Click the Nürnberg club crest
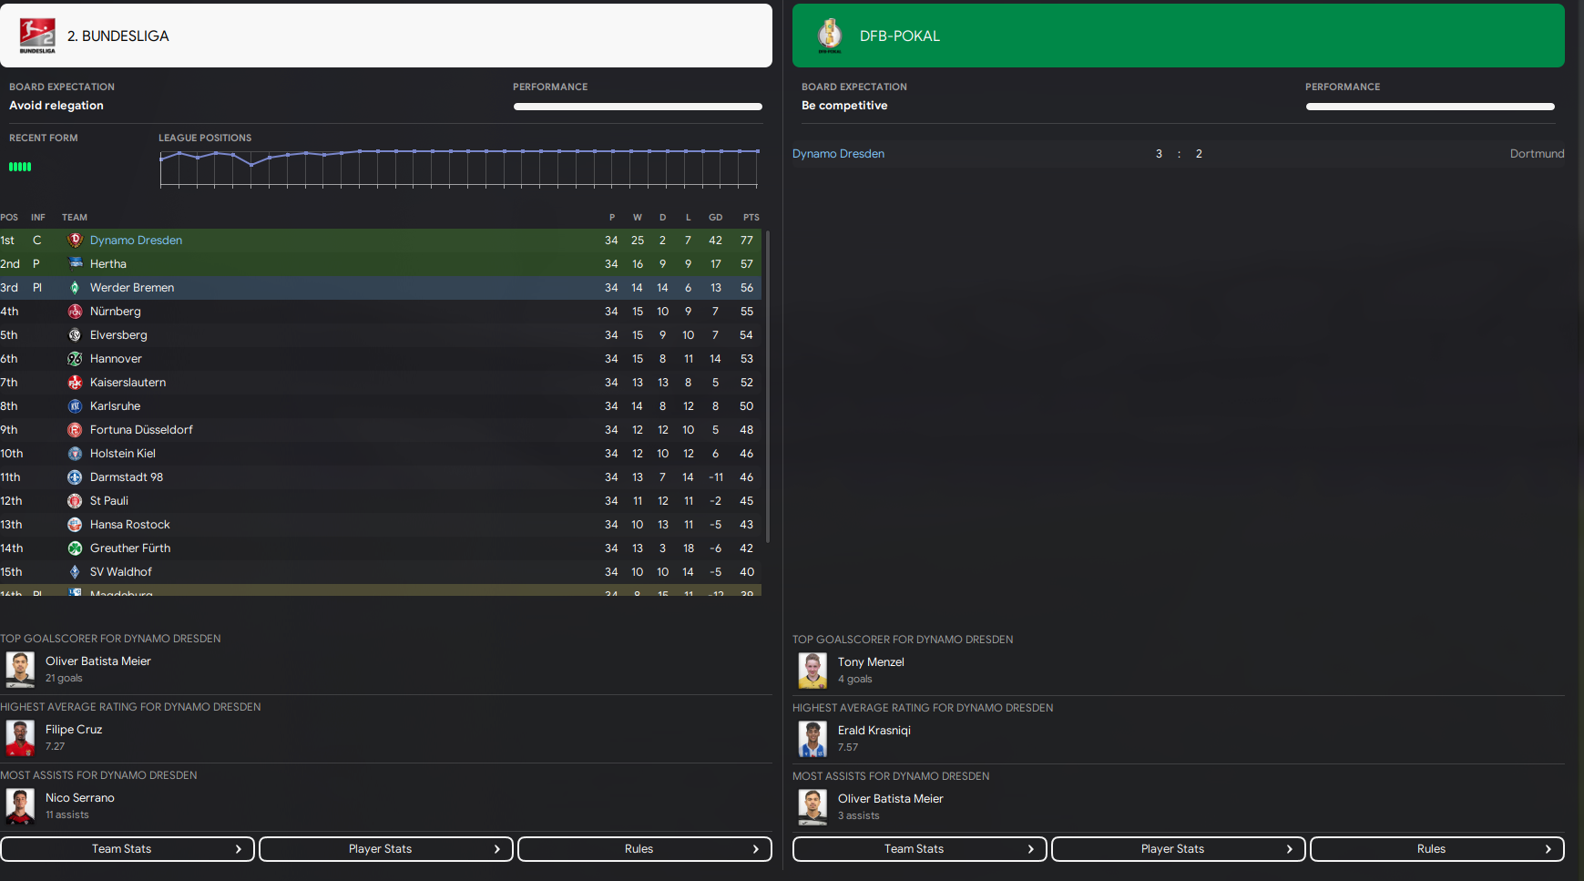The image size is (1584, 881). (x=75, y=312)
